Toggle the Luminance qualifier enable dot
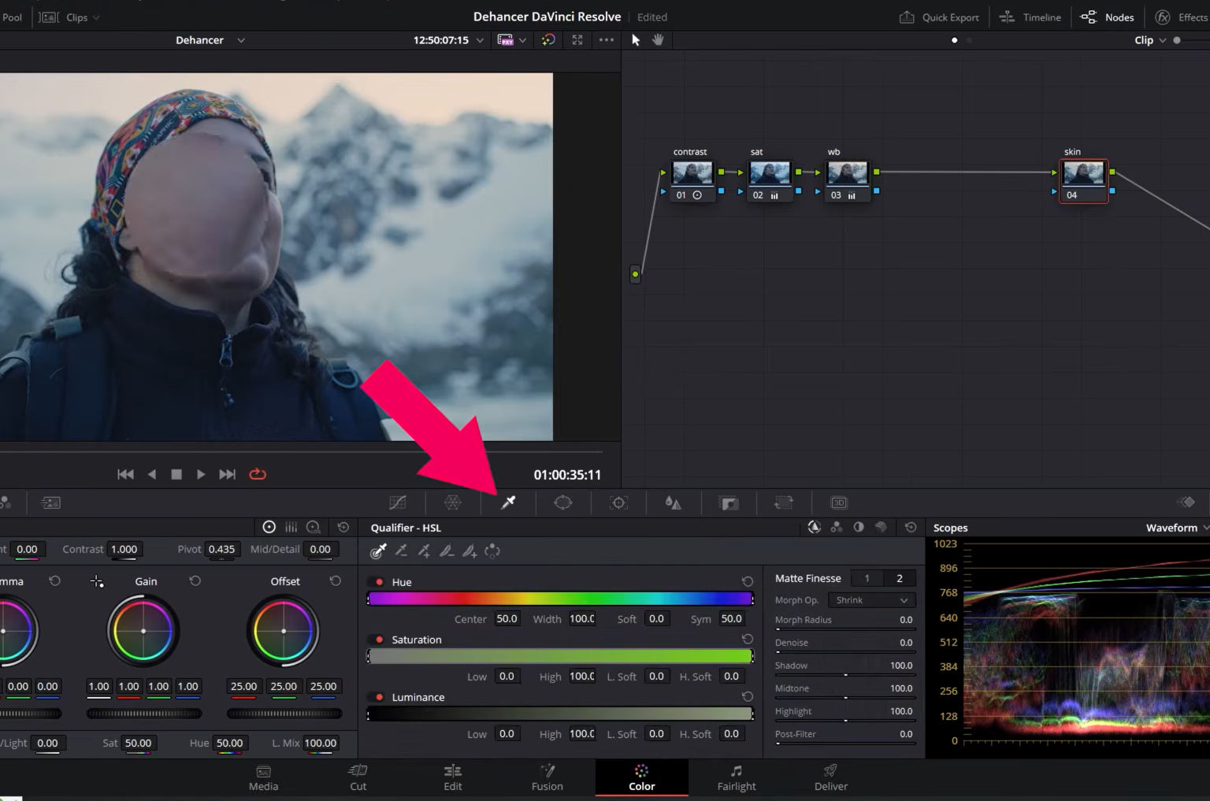Viewport: 1210px width, 801px height. click(380, 697)
